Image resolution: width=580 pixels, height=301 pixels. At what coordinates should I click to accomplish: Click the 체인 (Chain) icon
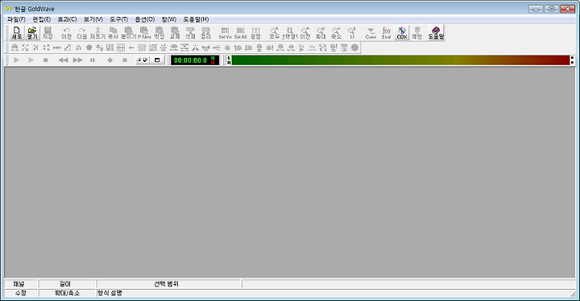(x=417, y=33)
